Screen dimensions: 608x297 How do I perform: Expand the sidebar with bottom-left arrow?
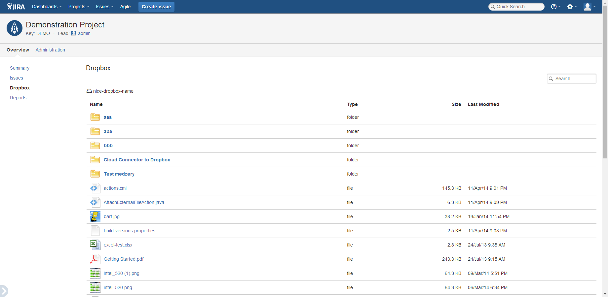pyautogui.click(x=4, y=291)
